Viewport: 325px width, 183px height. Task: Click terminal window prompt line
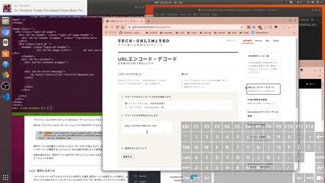pos(32,108)
